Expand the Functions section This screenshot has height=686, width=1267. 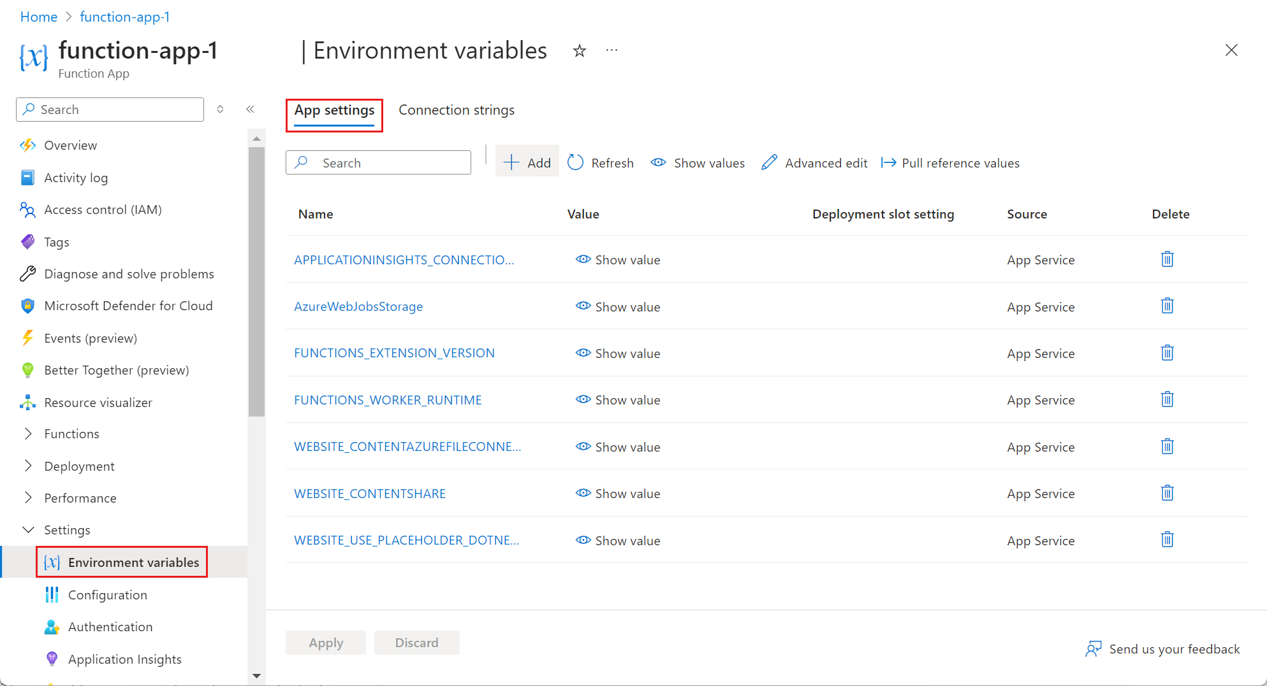coord(28,433)
